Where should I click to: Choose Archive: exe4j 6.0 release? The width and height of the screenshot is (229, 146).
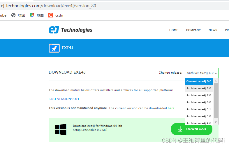pyautogui.click(x=199, y=102)
